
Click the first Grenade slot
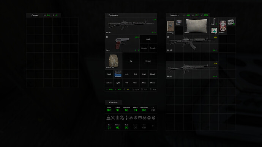tap(144, 48)
